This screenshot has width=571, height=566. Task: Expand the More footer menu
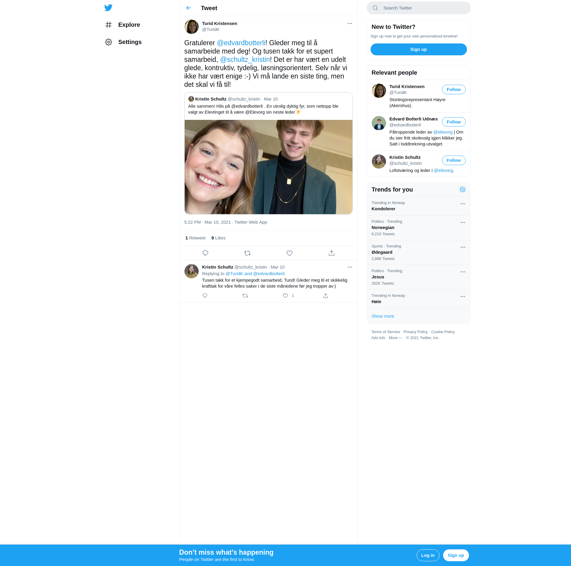[395, 338]
